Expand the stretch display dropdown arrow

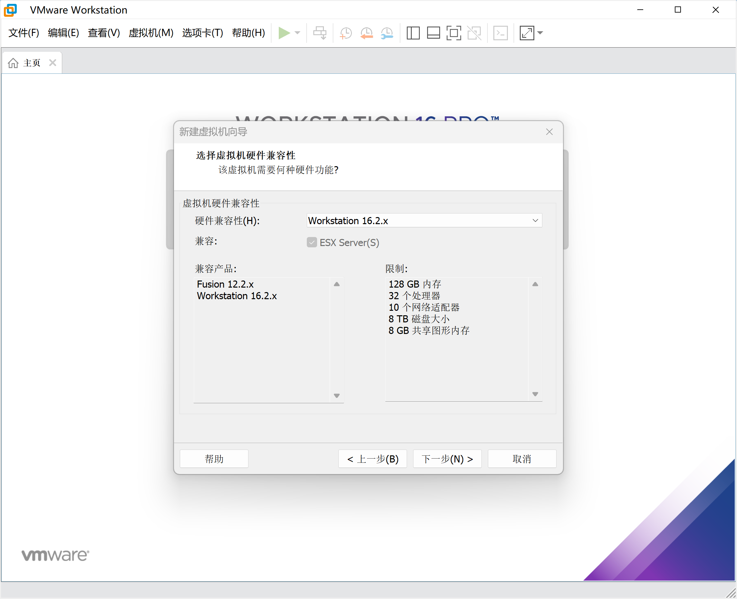click(x=540, y=33)
